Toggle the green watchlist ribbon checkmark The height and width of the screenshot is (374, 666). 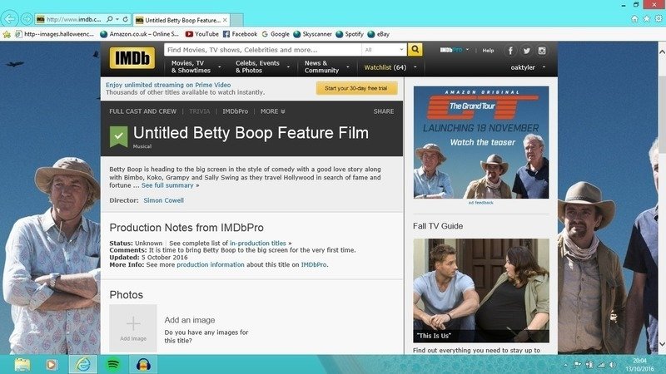pos(118,136)
